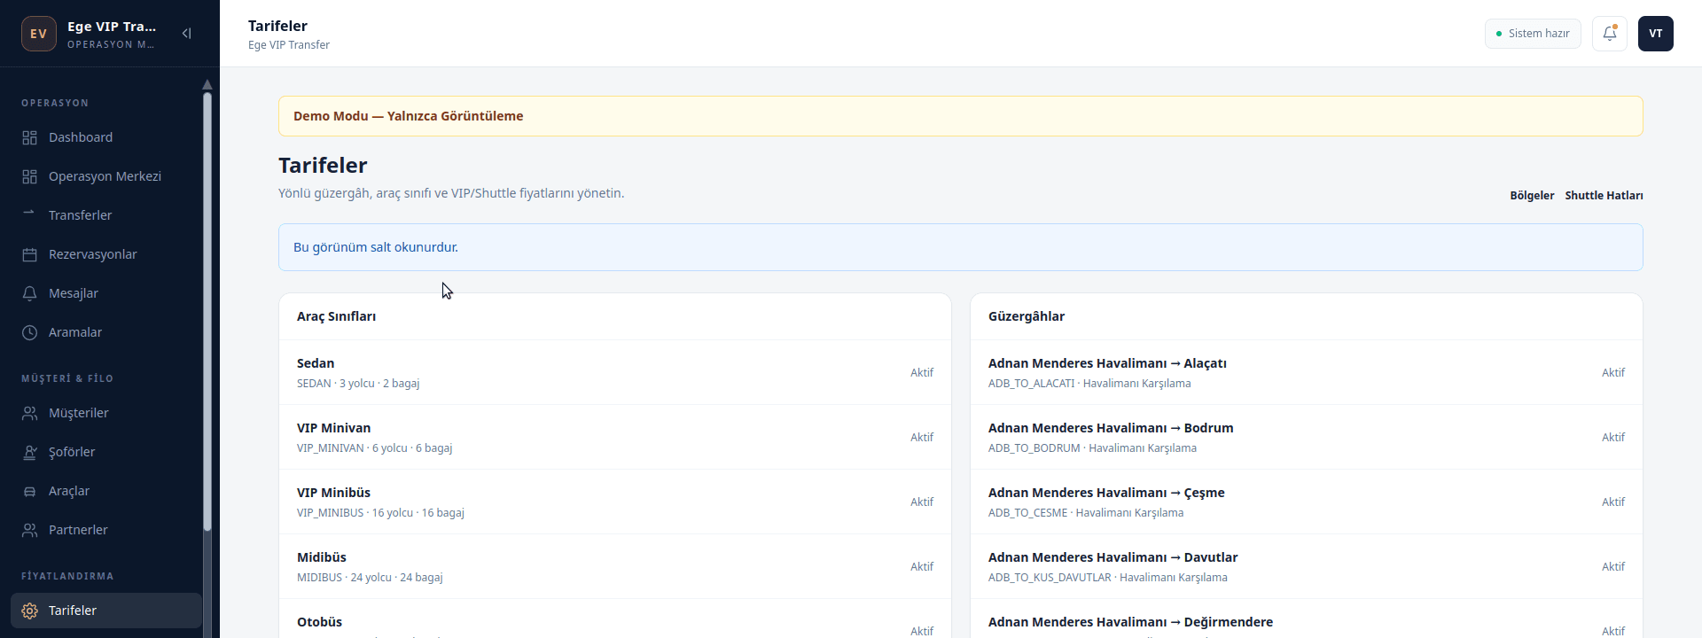Select the Otobüs vehicle class row
The image size is (1702, 638).
point(615,619)
